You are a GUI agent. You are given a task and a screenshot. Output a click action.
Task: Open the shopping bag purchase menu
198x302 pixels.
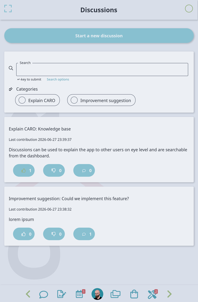pyautogui.click(x=134, y=294)
